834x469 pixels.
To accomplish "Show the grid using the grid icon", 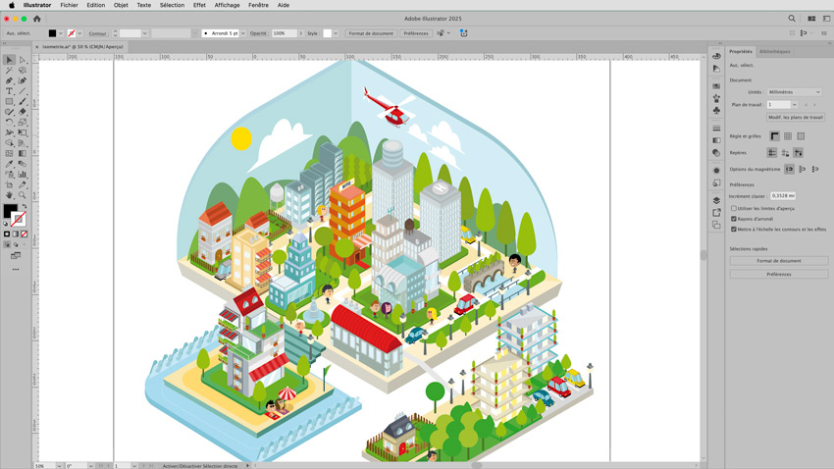I will pyautogui.click(x=787, y=136).
